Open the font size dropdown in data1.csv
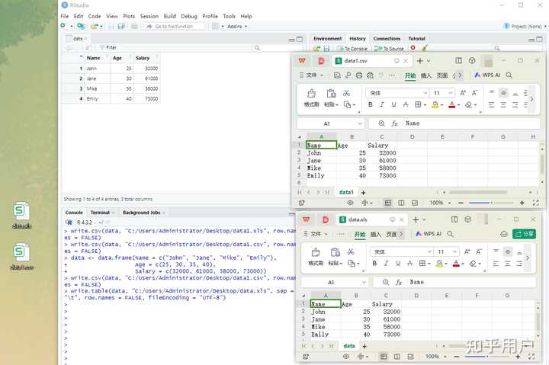The image size is (549, 365). click(450, 93)
